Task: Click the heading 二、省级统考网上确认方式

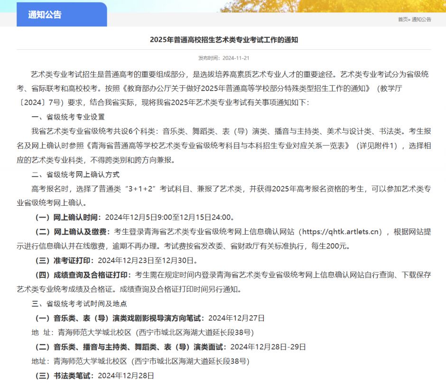Action: point(75,174)
